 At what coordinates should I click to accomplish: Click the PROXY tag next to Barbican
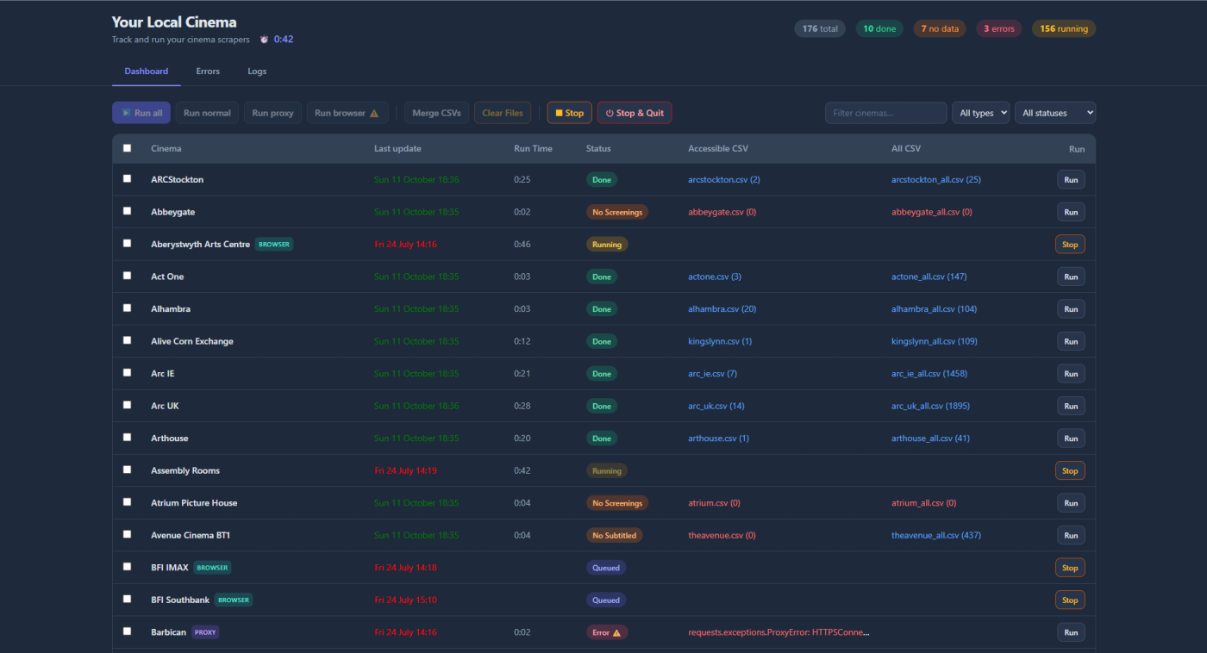(x=205, y=632)
